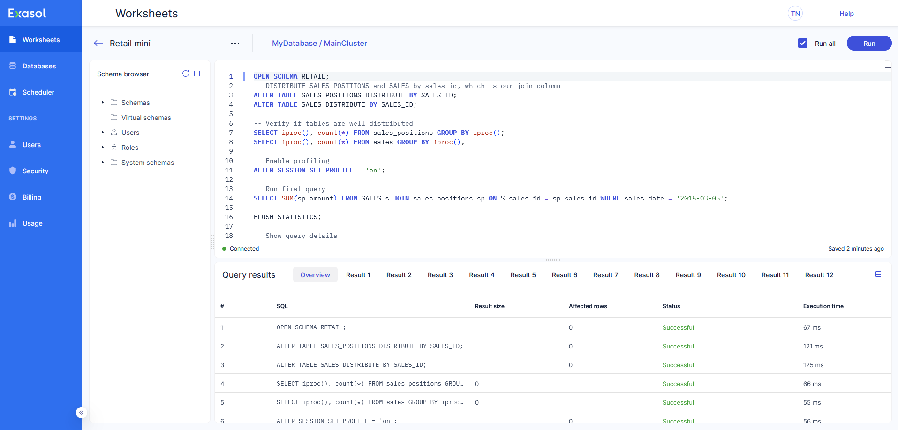Image resolution: width=898 pixels, height=430 pixels.
Task: Open Billing in the sidebar
Action: click(32, 197)
